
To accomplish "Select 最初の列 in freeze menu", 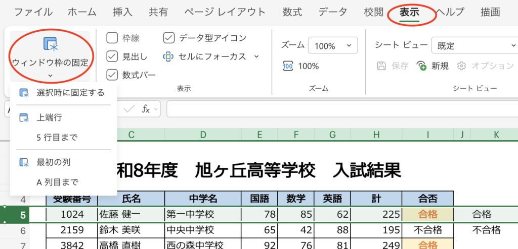I will (53, 162).
